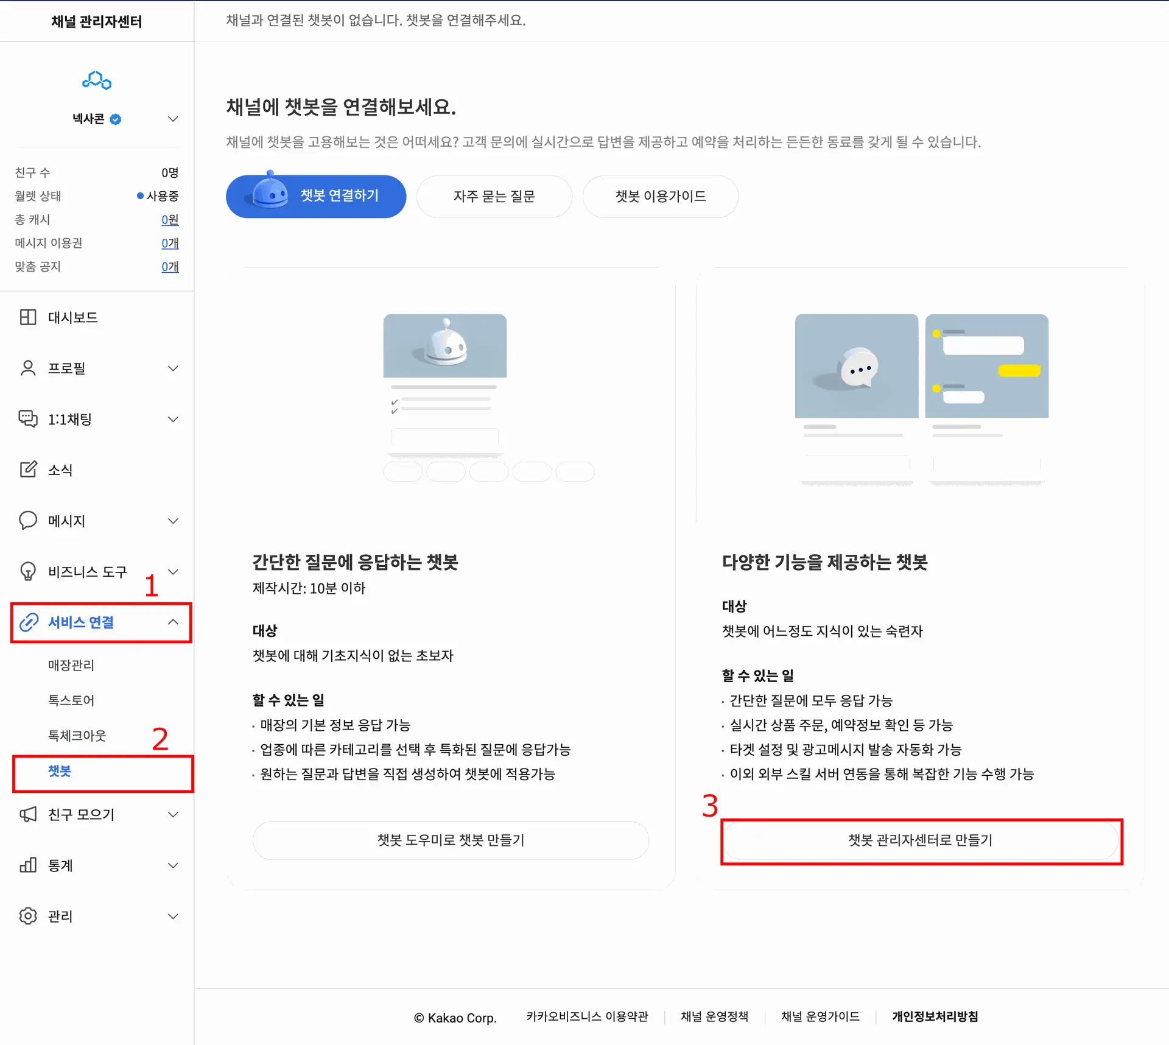Click 챗봇 도우미로 챗봇 만들기 button
The height and width of the screenshot is (1045, 1169).
pyautogui.click(x=451, y=840)
